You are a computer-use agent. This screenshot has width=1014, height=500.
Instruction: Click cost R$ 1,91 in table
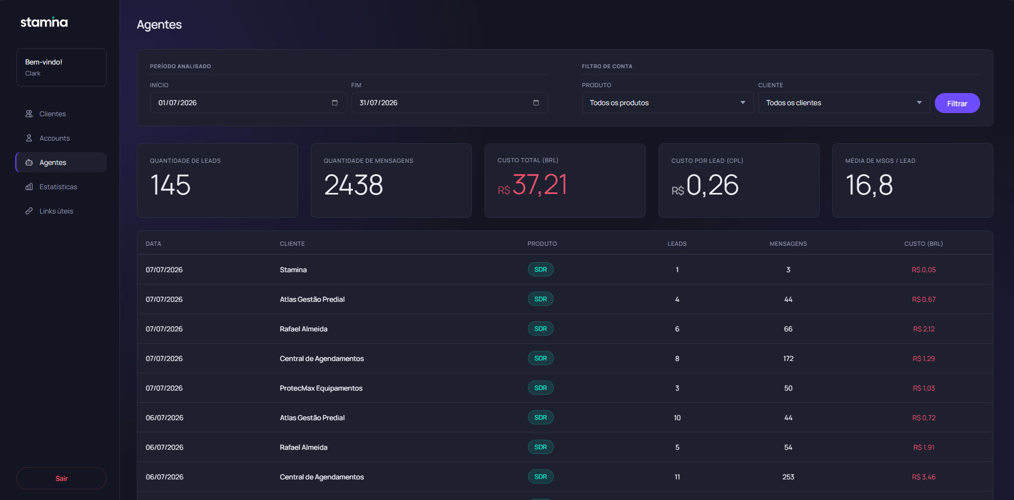coord(924,447)
